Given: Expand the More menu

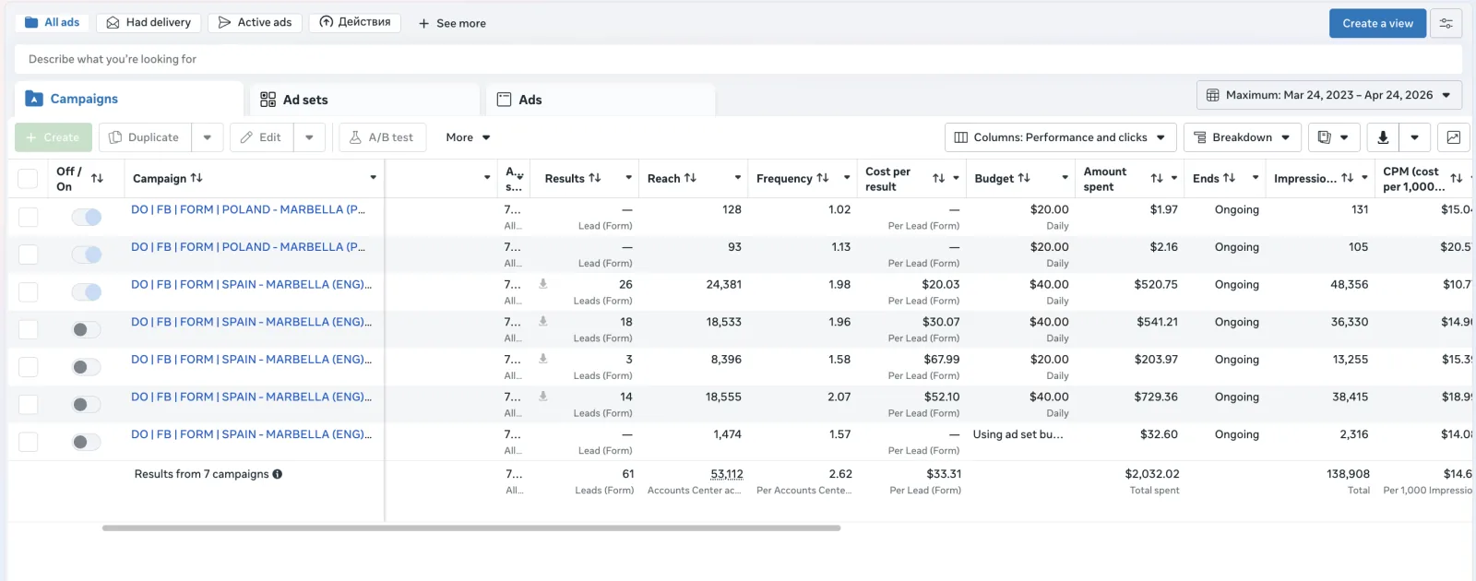Looking at the screenshot, I should click(468, 137).
